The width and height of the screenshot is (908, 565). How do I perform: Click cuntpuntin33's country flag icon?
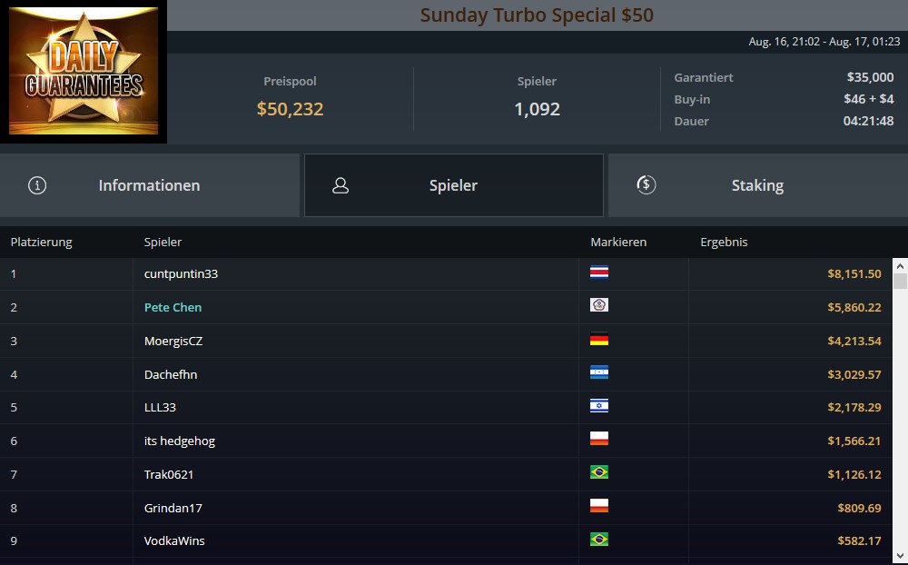pyautogui.click(x=598, y=273)
